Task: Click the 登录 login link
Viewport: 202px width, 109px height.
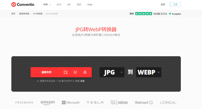Action: coord(163,5)
